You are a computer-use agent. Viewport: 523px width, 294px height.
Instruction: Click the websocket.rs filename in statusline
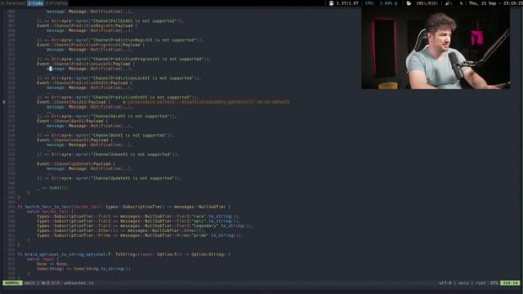point(78,283)
